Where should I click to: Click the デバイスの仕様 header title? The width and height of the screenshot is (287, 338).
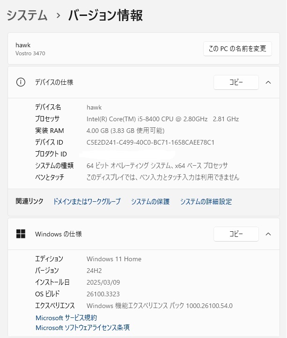[x=54, y=82]
